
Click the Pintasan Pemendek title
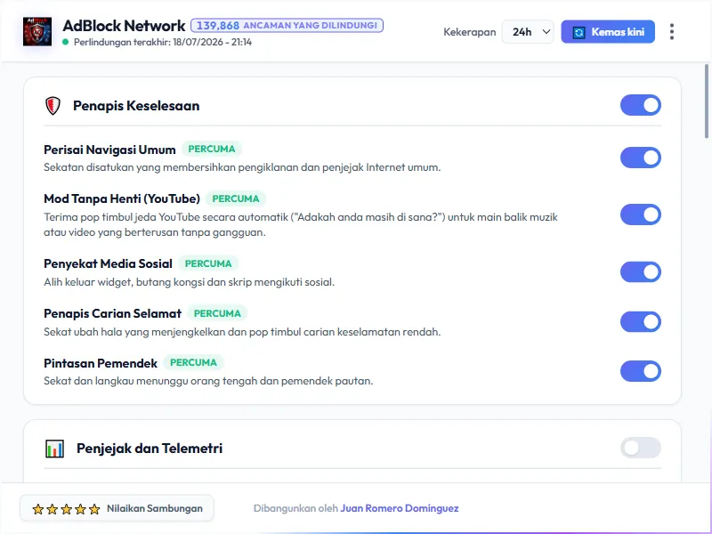coord(101,363)
